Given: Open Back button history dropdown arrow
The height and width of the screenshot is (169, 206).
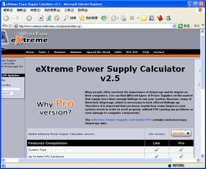Looking at the screenshot, I should (22, 18).
